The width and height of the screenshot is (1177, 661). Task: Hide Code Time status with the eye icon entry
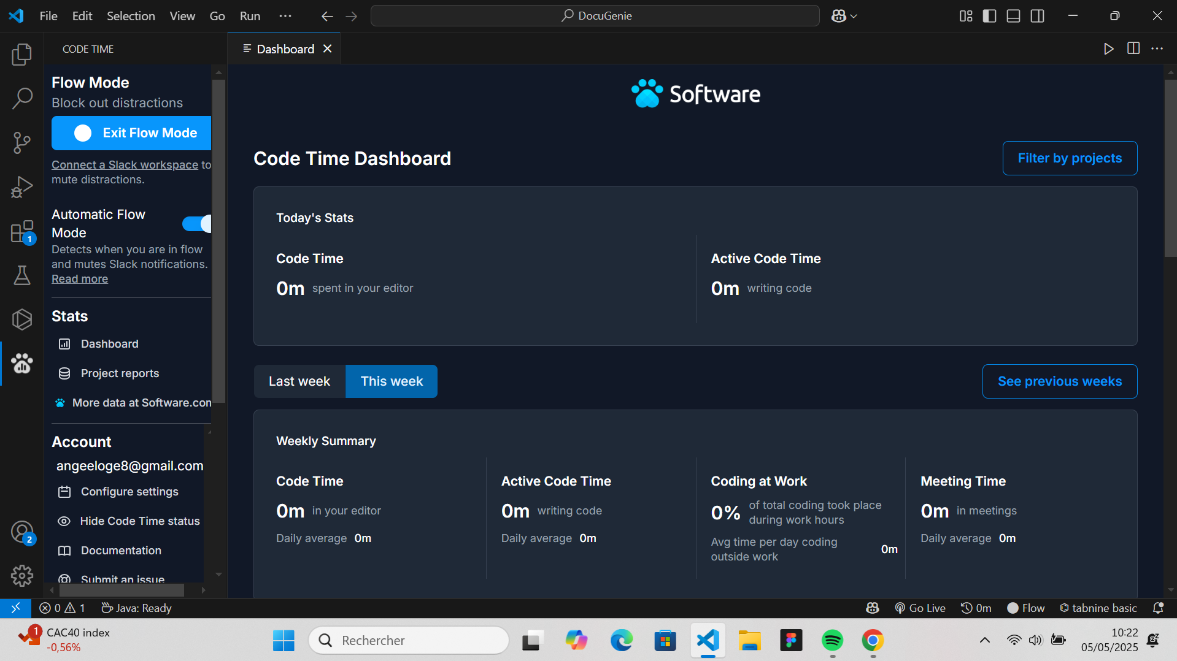129,521
